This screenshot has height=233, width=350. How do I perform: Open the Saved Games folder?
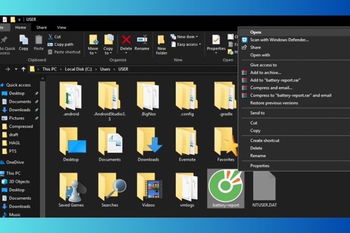point(71,187)
